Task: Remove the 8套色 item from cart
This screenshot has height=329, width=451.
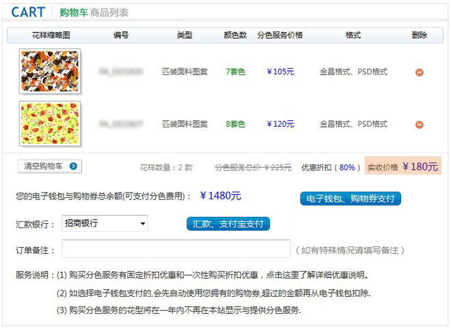Action: tap(420, 124)
